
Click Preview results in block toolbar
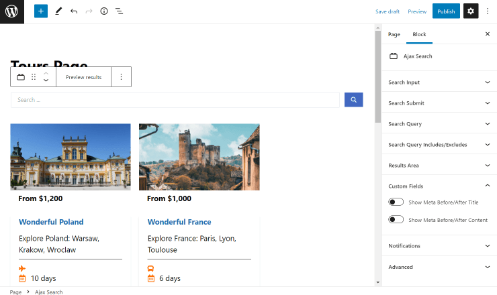click(x=84, y=77)
